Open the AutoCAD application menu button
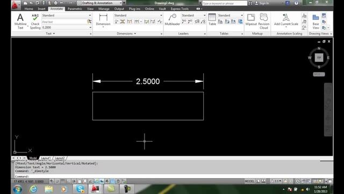Viewport: 344px width, 194px height. click(x=16, y=5)
